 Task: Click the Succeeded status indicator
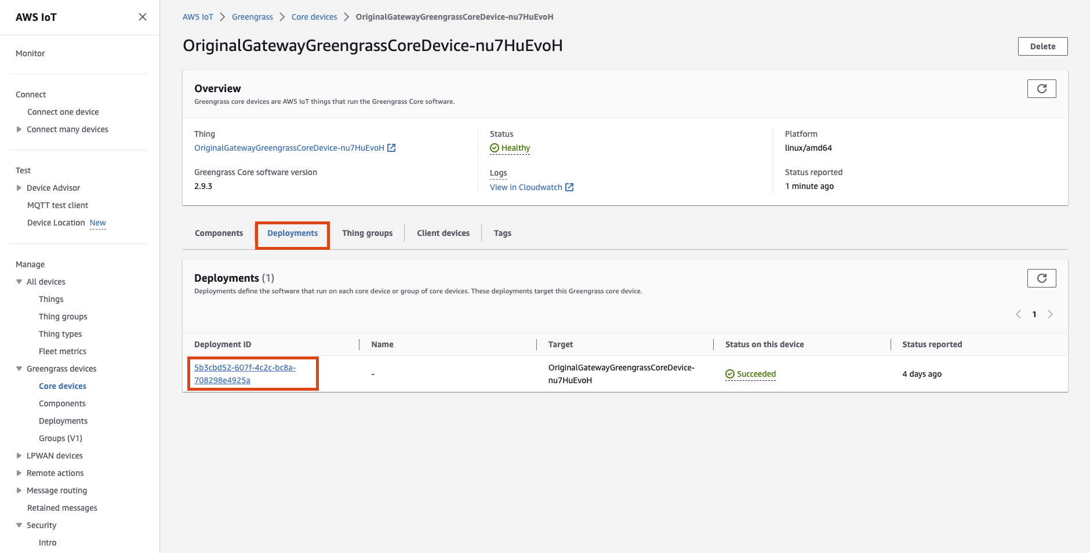[750, 374]
